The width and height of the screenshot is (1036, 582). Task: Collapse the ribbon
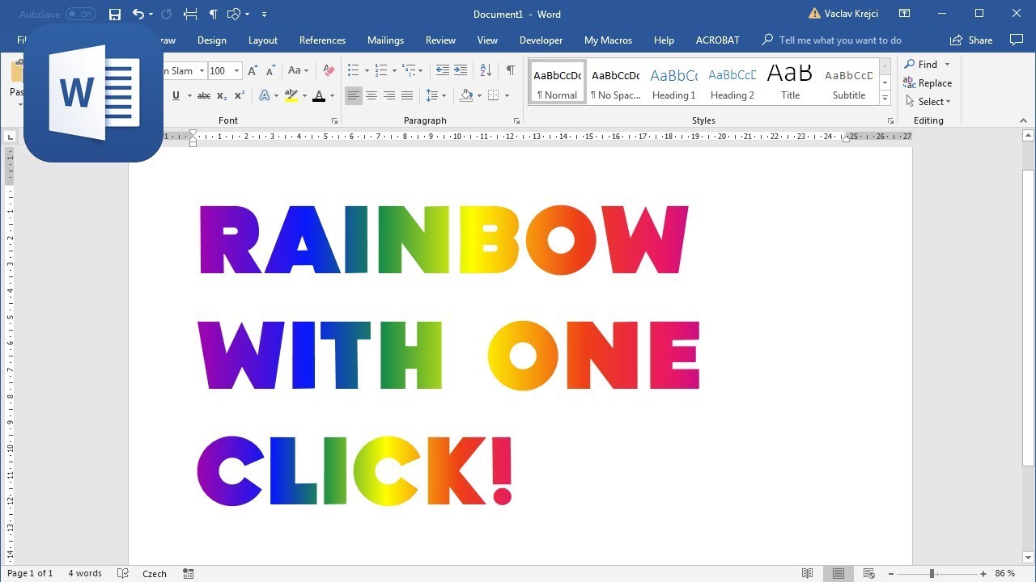tap(1023, 121)
